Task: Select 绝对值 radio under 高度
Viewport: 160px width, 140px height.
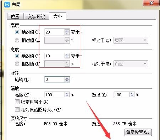Action: (17, 32)
